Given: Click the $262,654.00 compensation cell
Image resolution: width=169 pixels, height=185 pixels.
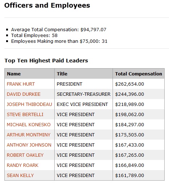Looking at the screenshot, I should [x=139, y=84].
